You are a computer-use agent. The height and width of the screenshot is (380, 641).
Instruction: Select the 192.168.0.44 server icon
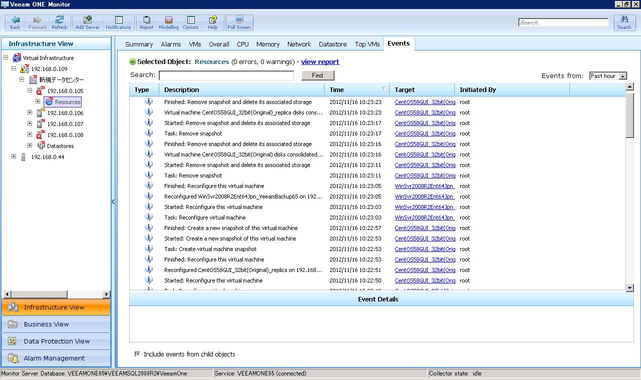(24, 157)
